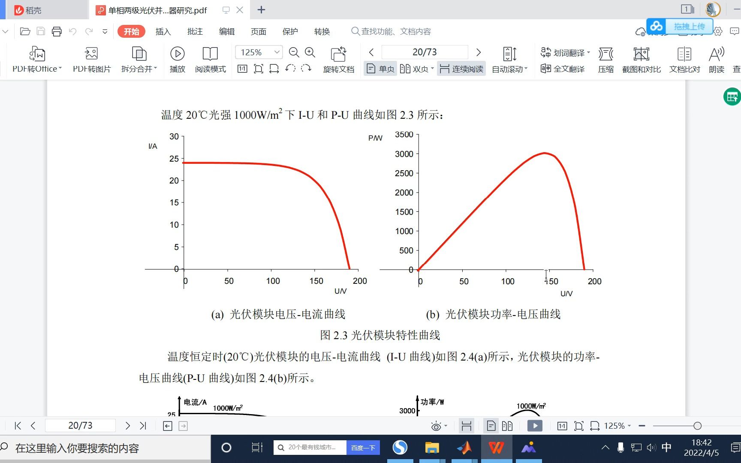The height and width of the screenshot is (463, 741).
Task: Activate 截图和对比 screenshot compare tool
Action: pos(641,59)
